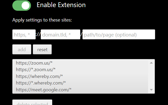Toggle the Enable Extension switch
Image resolution: width=168 pixels, height=105 pixels.
pyautogui.click(x=22, y=6)
